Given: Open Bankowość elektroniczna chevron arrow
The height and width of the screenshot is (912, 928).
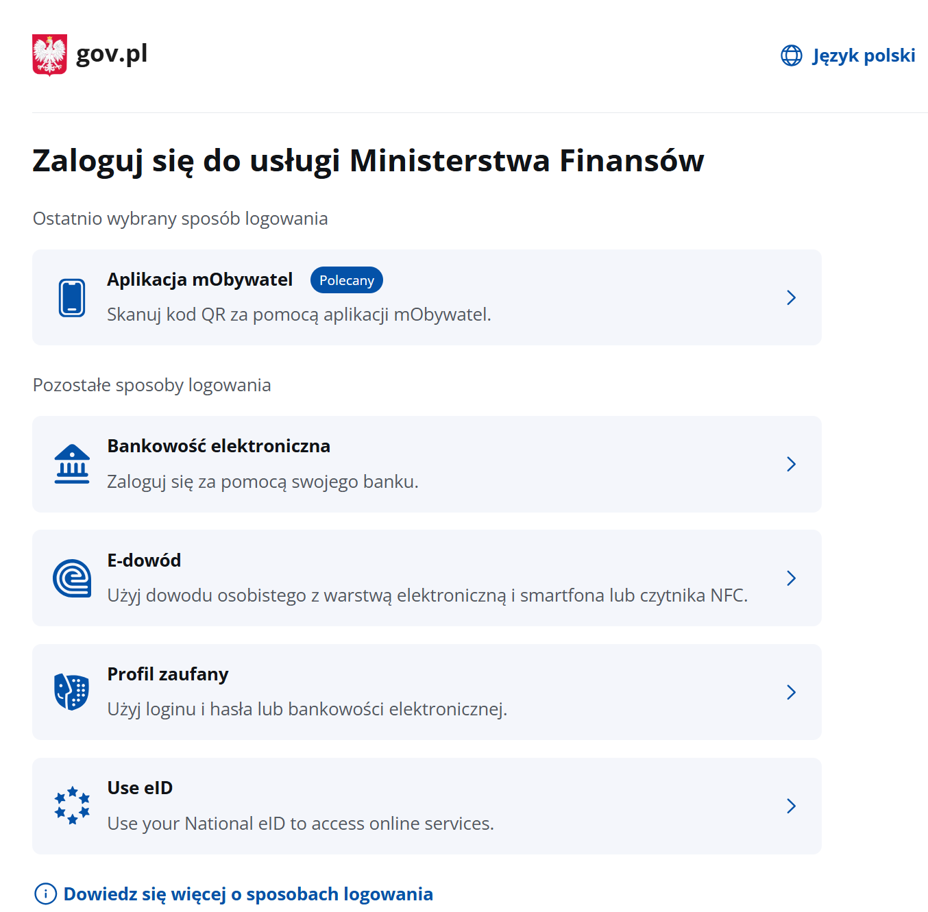Looking at the screenshot, I should click(792, 464).
